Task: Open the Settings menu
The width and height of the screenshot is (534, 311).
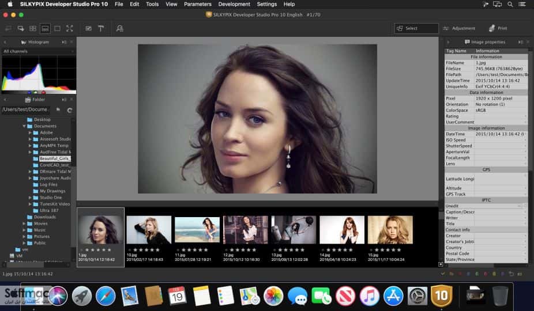Action: coord(266,5)
